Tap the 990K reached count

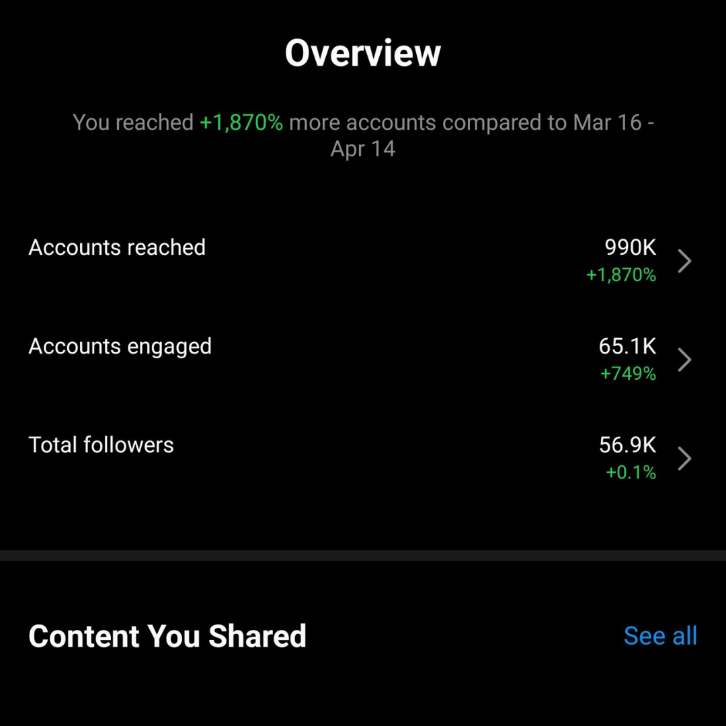click(x=630, y=247)
